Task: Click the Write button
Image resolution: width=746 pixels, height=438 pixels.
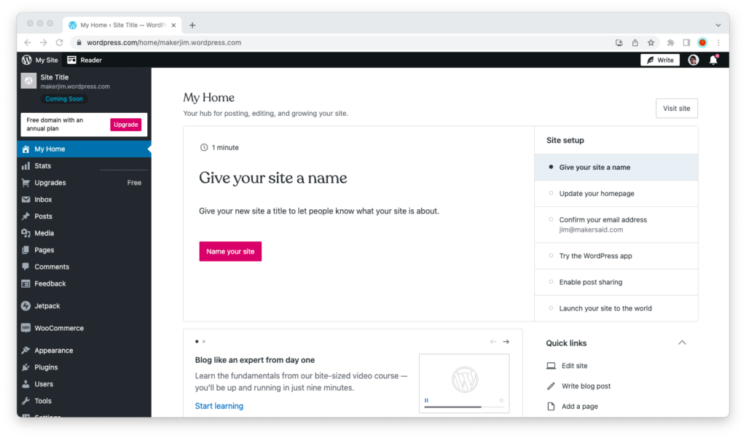Action: (660, 60)
